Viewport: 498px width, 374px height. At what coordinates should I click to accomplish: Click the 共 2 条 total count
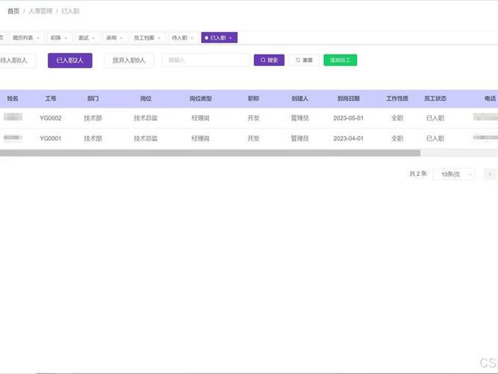[418, 174]
